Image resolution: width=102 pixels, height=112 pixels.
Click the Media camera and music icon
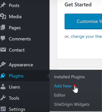click(x=3, y=16)
